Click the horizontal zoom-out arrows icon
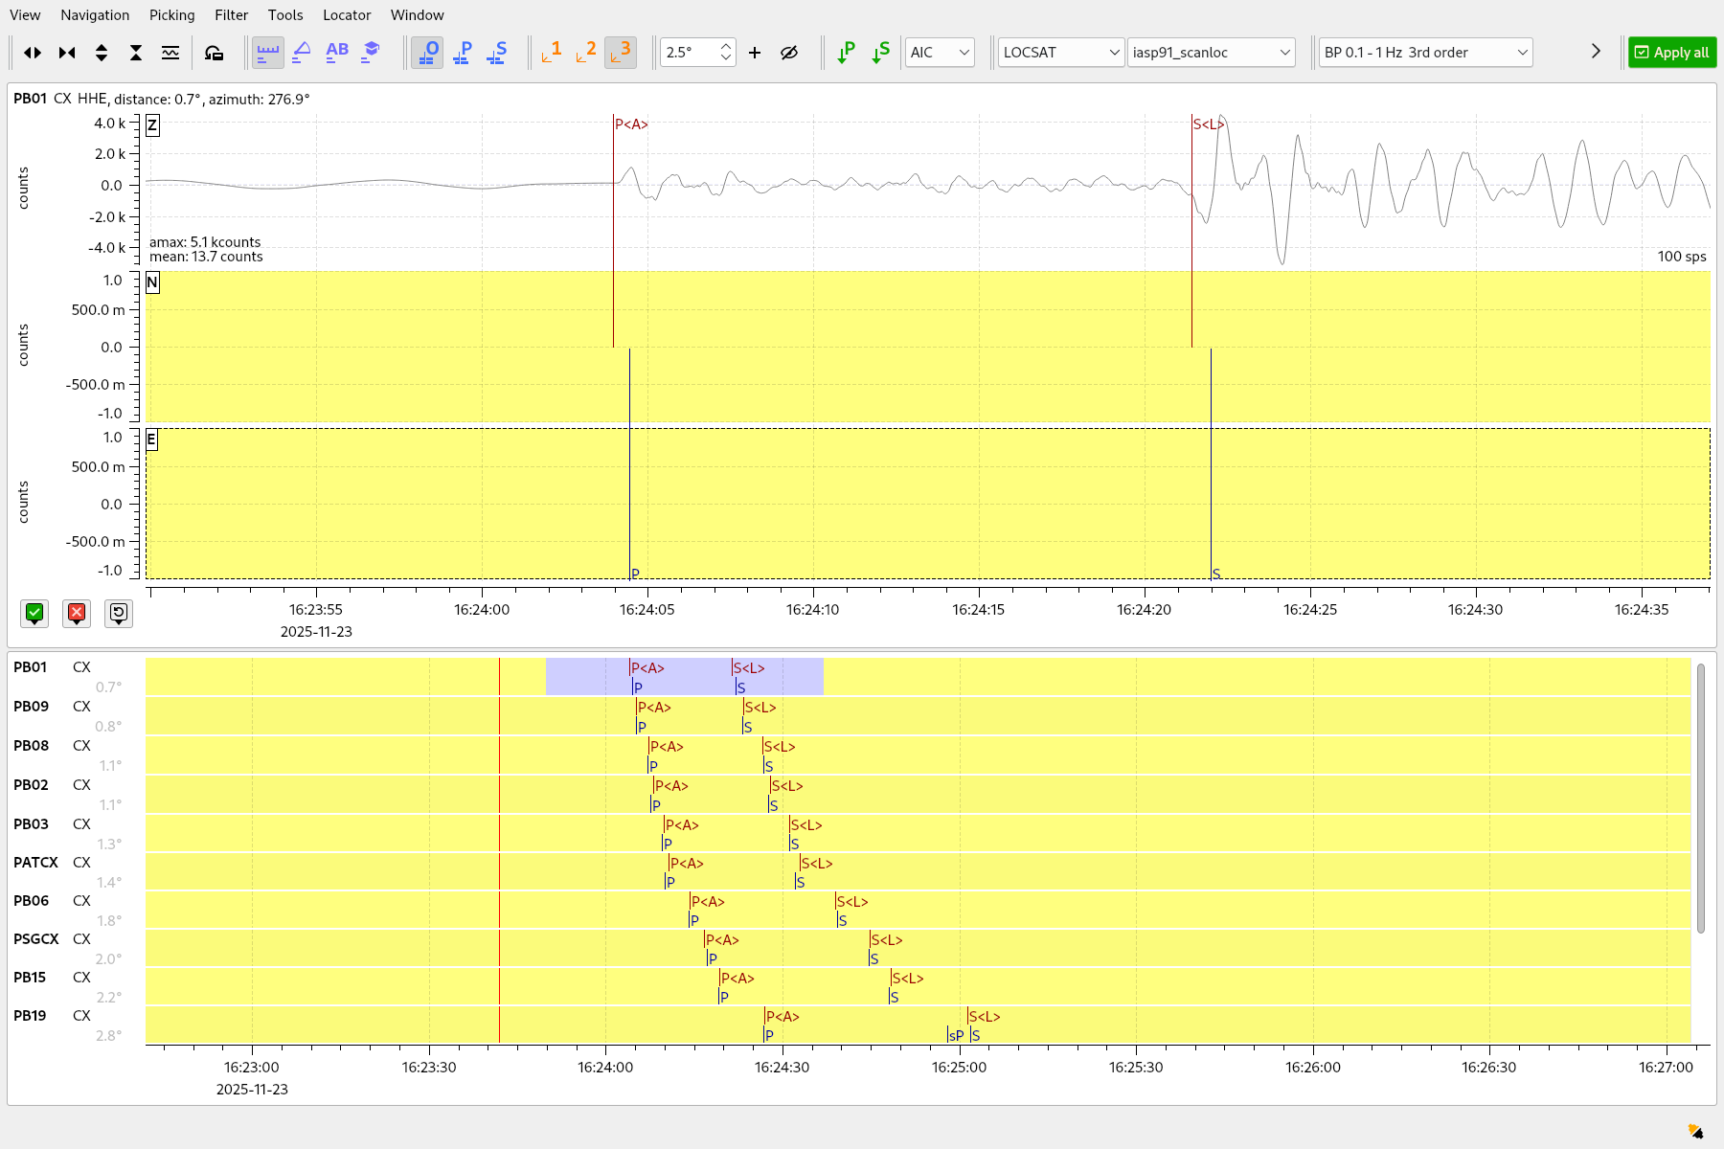 [x=33, y=53]
